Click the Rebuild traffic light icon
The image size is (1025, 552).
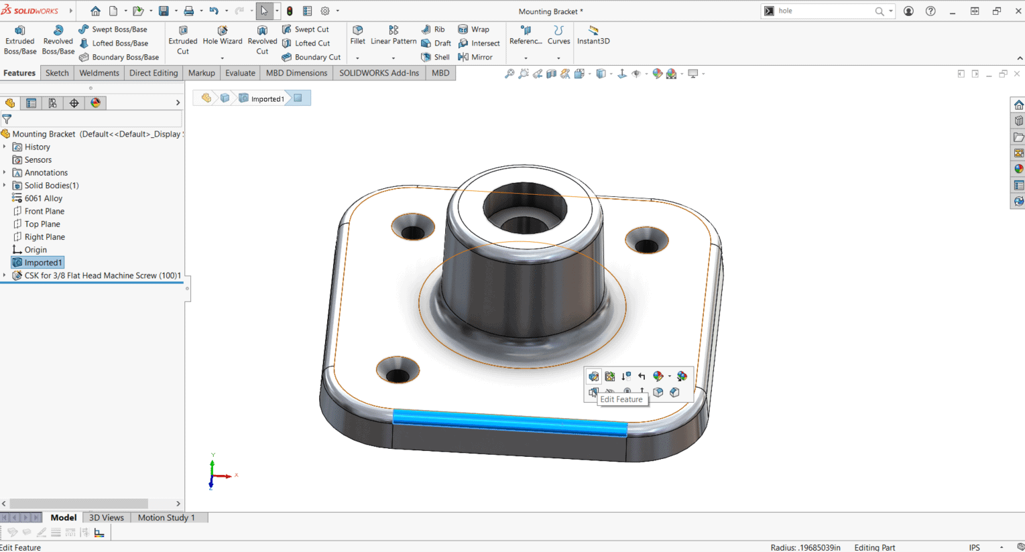[290, 11]
